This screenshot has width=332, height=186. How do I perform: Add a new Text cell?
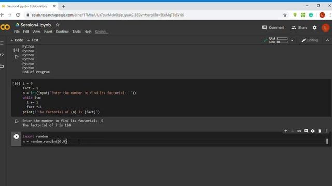33,40
